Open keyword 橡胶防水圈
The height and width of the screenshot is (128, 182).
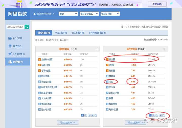[x=46, y=104]
